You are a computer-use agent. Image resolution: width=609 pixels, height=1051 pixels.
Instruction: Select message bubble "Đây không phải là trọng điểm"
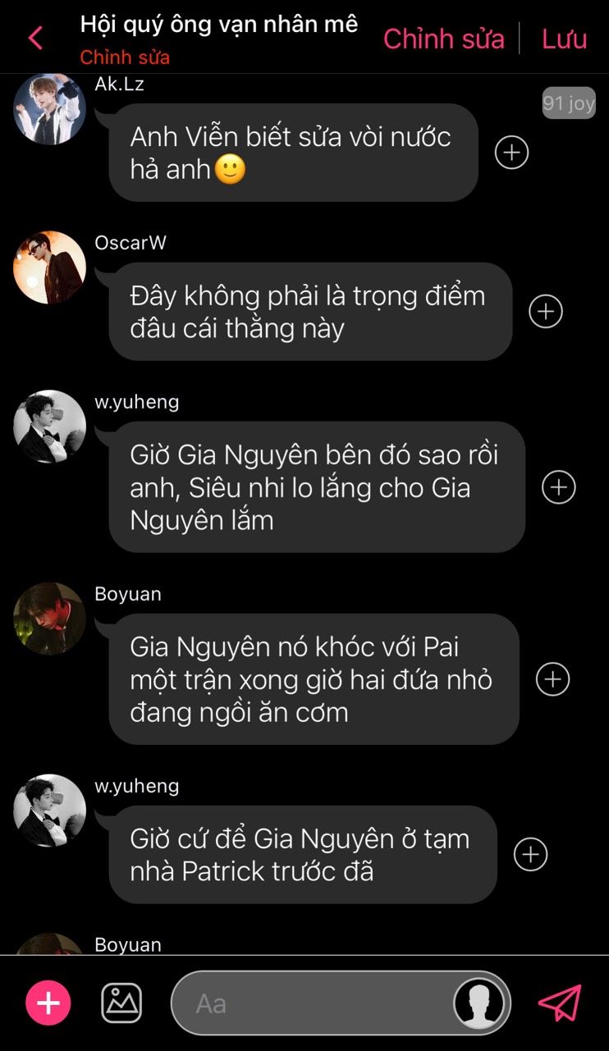coord(310,312)
